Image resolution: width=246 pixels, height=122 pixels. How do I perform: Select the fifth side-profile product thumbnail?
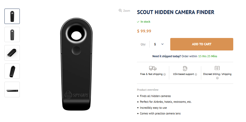coord(12,89)
